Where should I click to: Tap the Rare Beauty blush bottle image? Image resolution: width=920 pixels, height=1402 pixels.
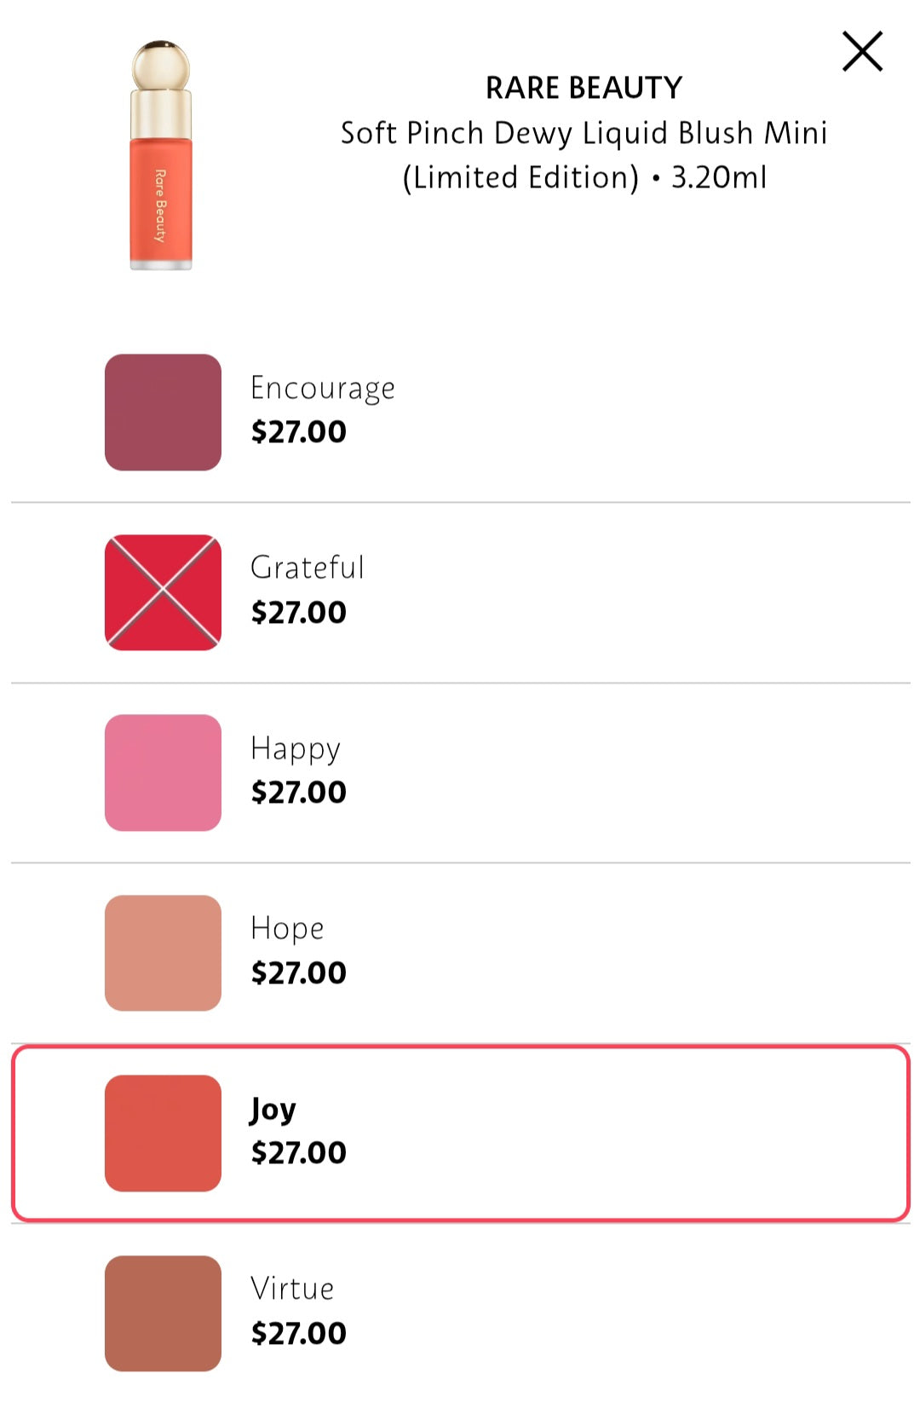click(x=161, y=156)
